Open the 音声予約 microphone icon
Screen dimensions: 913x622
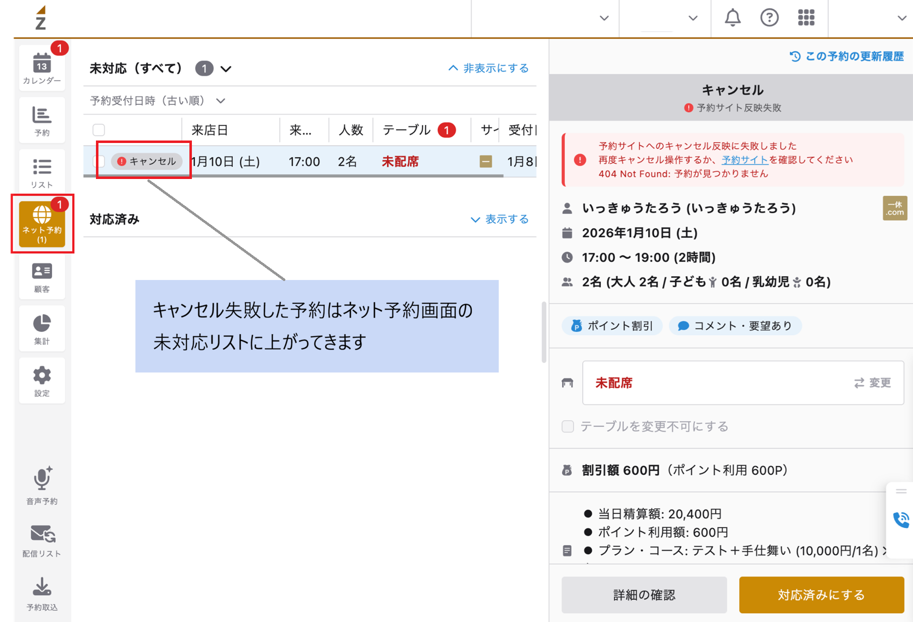[x=42, y=485]
